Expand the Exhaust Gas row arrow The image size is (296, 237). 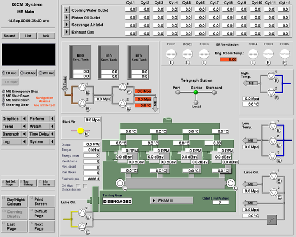(67, 31)
